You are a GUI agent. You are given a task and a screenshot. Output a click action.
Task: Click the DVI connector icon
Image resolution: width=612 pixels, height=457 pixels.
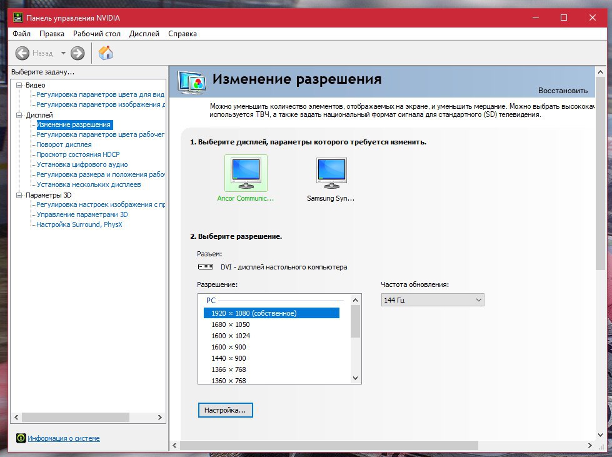(206, 267)
